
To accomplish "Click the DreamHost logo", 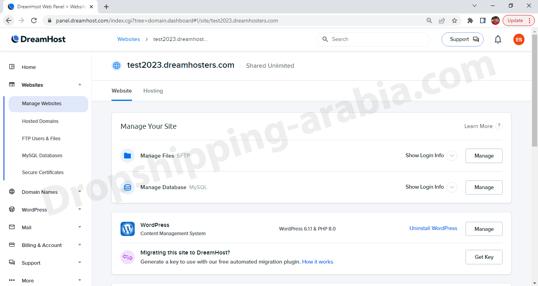I will [39, 39].
